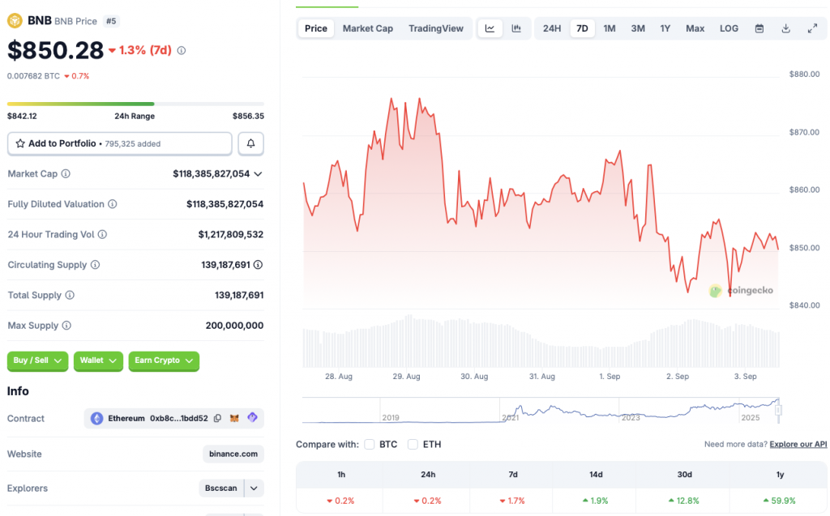The width and height of the screenshot is (830, 516).
Task: Select the 3M time range
Action: pyautogui.click(x=638, y=28)
